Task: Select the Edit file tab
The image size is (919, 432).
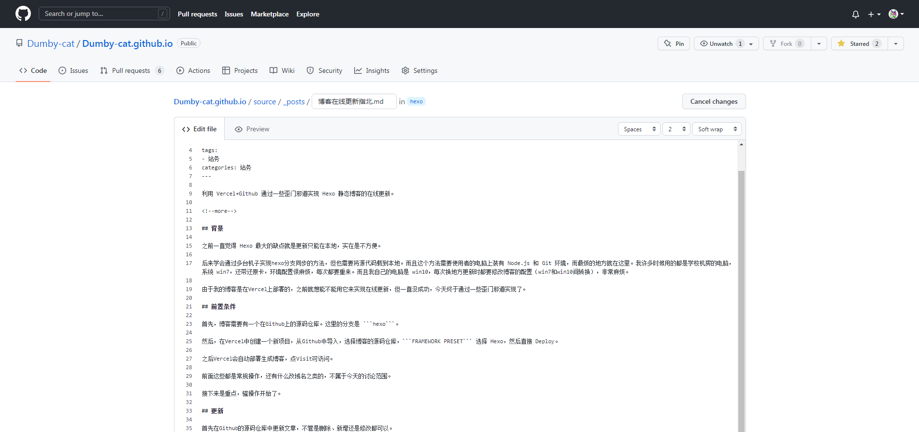Action: click(x=199, y=129)
